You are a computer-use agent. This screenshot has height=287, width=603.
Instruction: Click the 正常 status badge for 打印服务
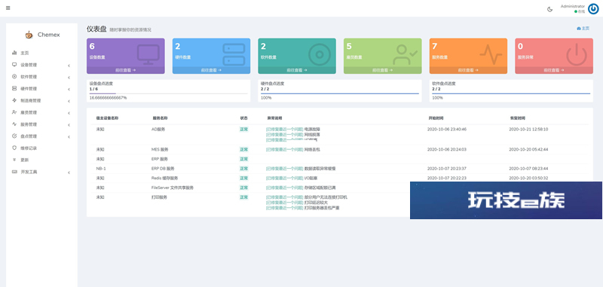[x=243, y=197]
